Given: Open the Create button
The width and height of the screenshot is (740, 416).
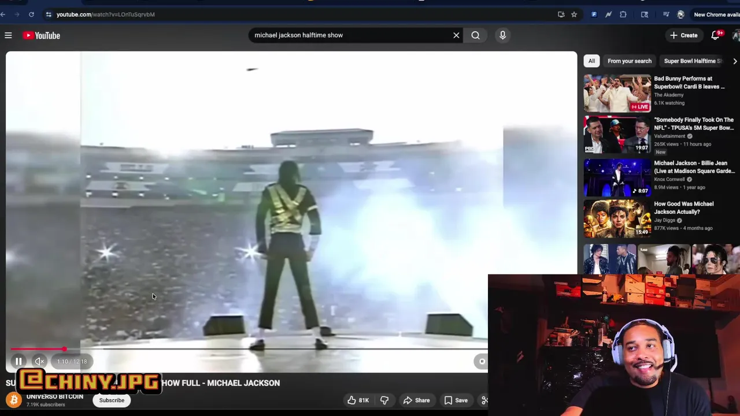Looking at the screenshot, I should click(683, 35).
